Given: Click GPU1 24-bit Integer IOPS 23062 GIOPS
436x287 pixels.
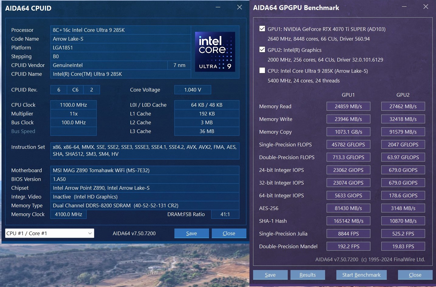Looking at the screenshot, I should 348,170.
